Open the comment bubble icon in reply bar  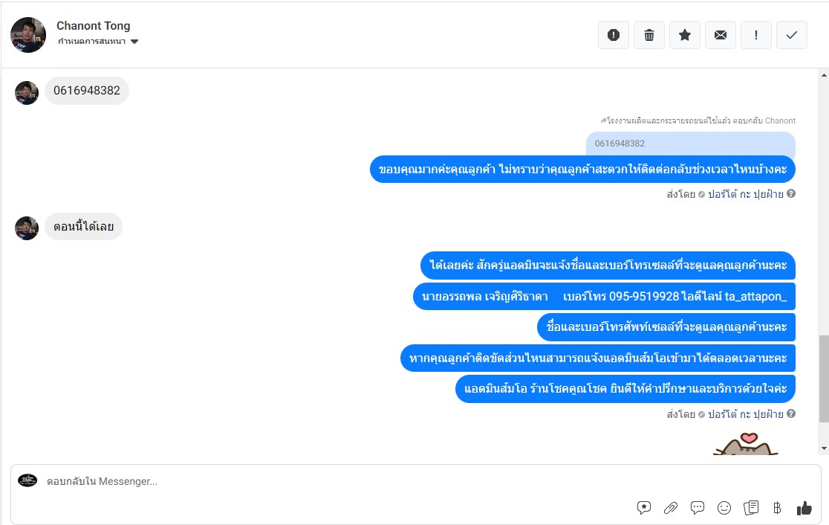pos(698,508)
